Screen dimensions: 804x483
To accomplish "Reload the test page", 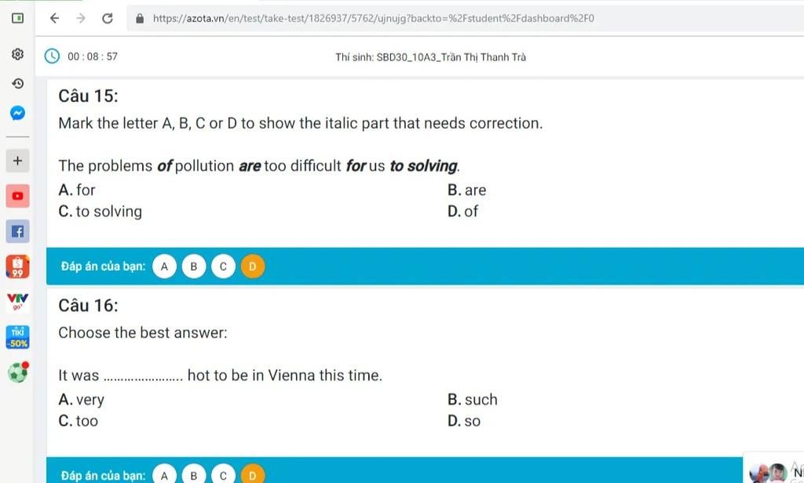I will point(107,19).
